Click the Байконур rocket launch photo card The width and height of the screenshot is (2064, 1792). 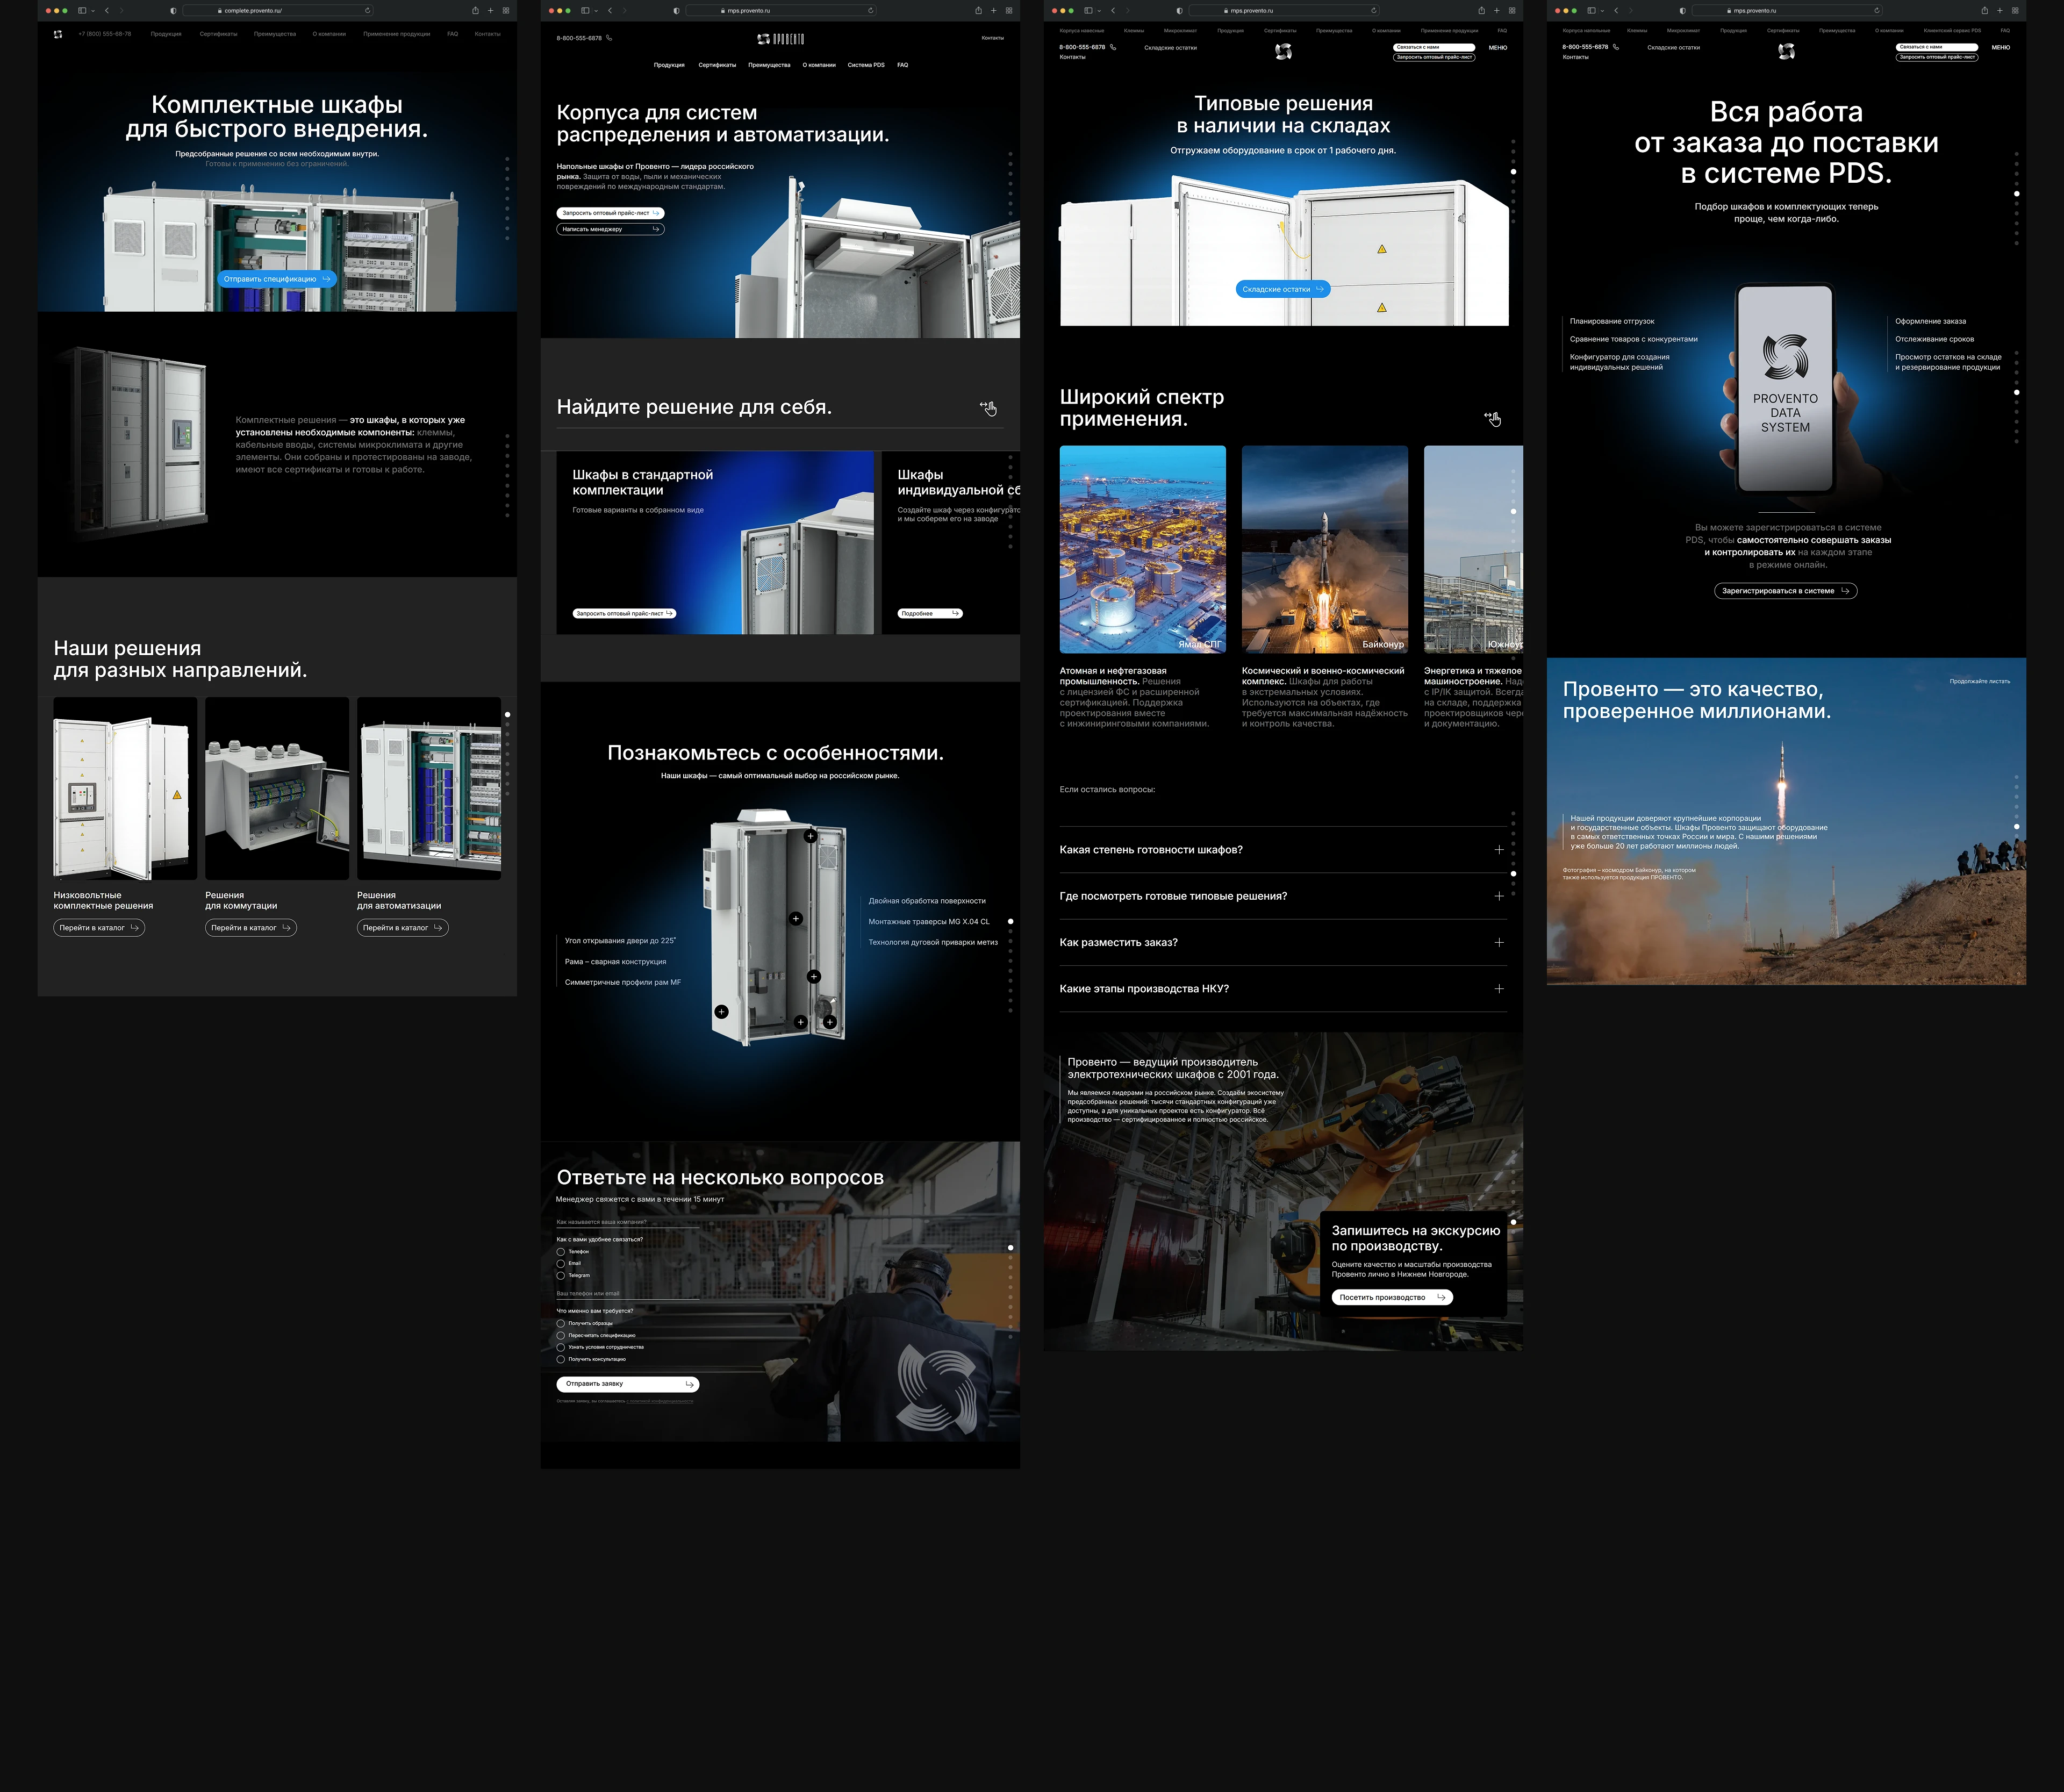(x=1324, y=549)
